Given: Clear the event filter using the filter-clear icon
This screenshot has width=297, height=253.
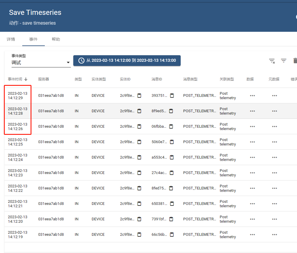Looking at the screenshot, I should click(x=272, y=61).
